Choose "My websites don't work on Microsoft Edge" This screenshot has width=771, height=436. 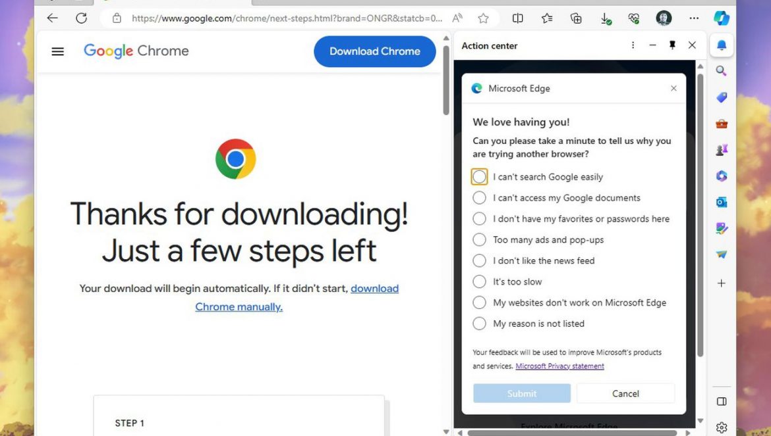(x=480, y=303)
